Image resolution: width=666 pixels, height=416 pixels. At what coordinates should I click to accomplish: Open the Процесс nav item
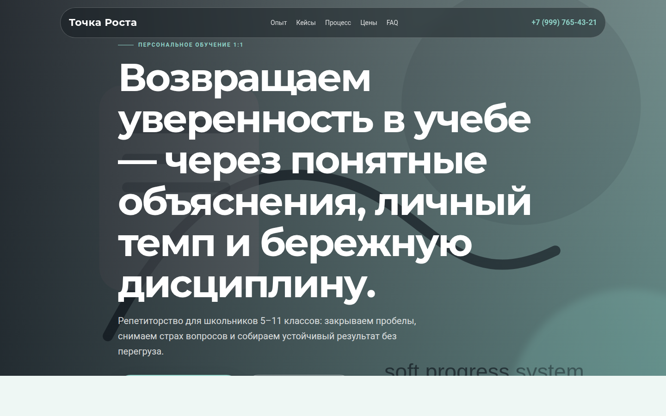pyautogui.click(x=338, y=23)
